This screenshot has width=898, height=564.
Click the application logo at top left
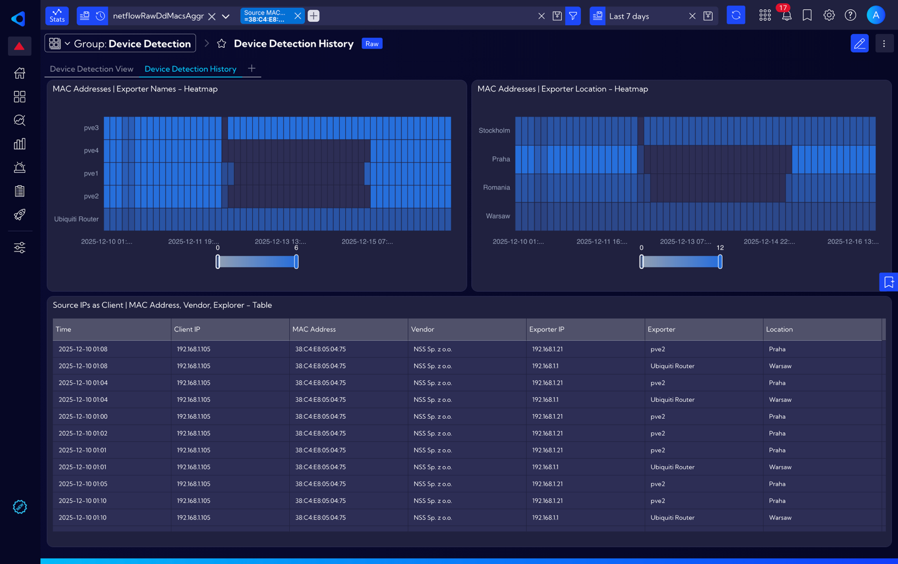pyautogui.click(x=19, y=18)
